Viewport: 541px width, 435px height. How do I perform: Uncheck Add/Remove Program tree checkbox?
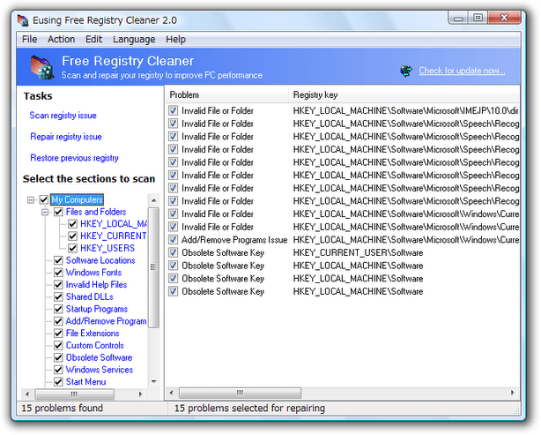pyautogui.click(x=58, y=321)
